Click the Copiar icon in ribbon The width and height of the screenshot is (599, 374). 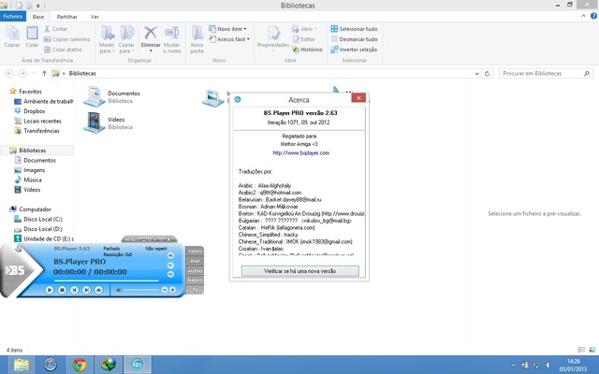pyautogui.click(x=12, y=34)
